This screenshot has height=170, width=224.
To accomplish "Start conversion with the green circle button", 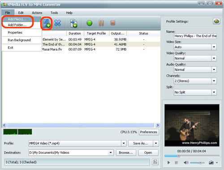I will tap(89, 23).
